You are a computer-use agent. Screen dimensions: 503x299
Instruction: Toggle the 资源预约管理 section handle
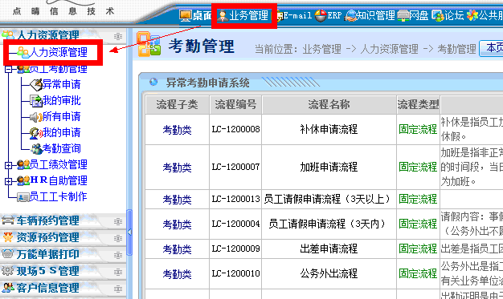[x=118, y=238]
